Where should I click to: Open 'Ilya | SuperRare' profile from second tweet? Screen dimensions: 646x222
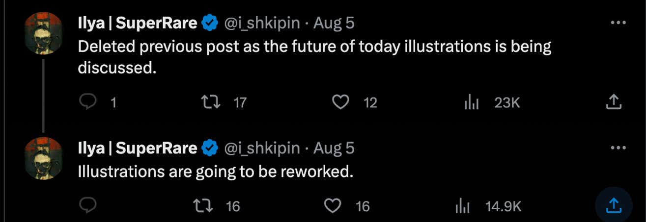tap(138, 148)
